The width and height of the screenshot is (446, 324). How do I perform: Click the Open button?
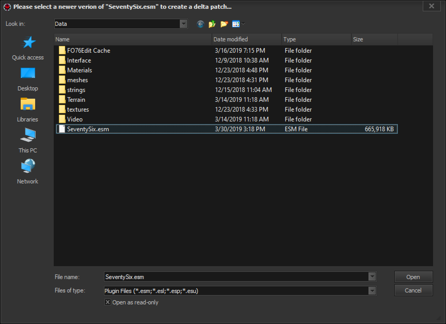413,277
